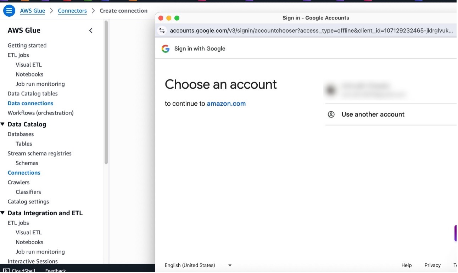458x273 pixels.
Task: Click the Google sign-in address bar URL
Action: click(311, 30)
